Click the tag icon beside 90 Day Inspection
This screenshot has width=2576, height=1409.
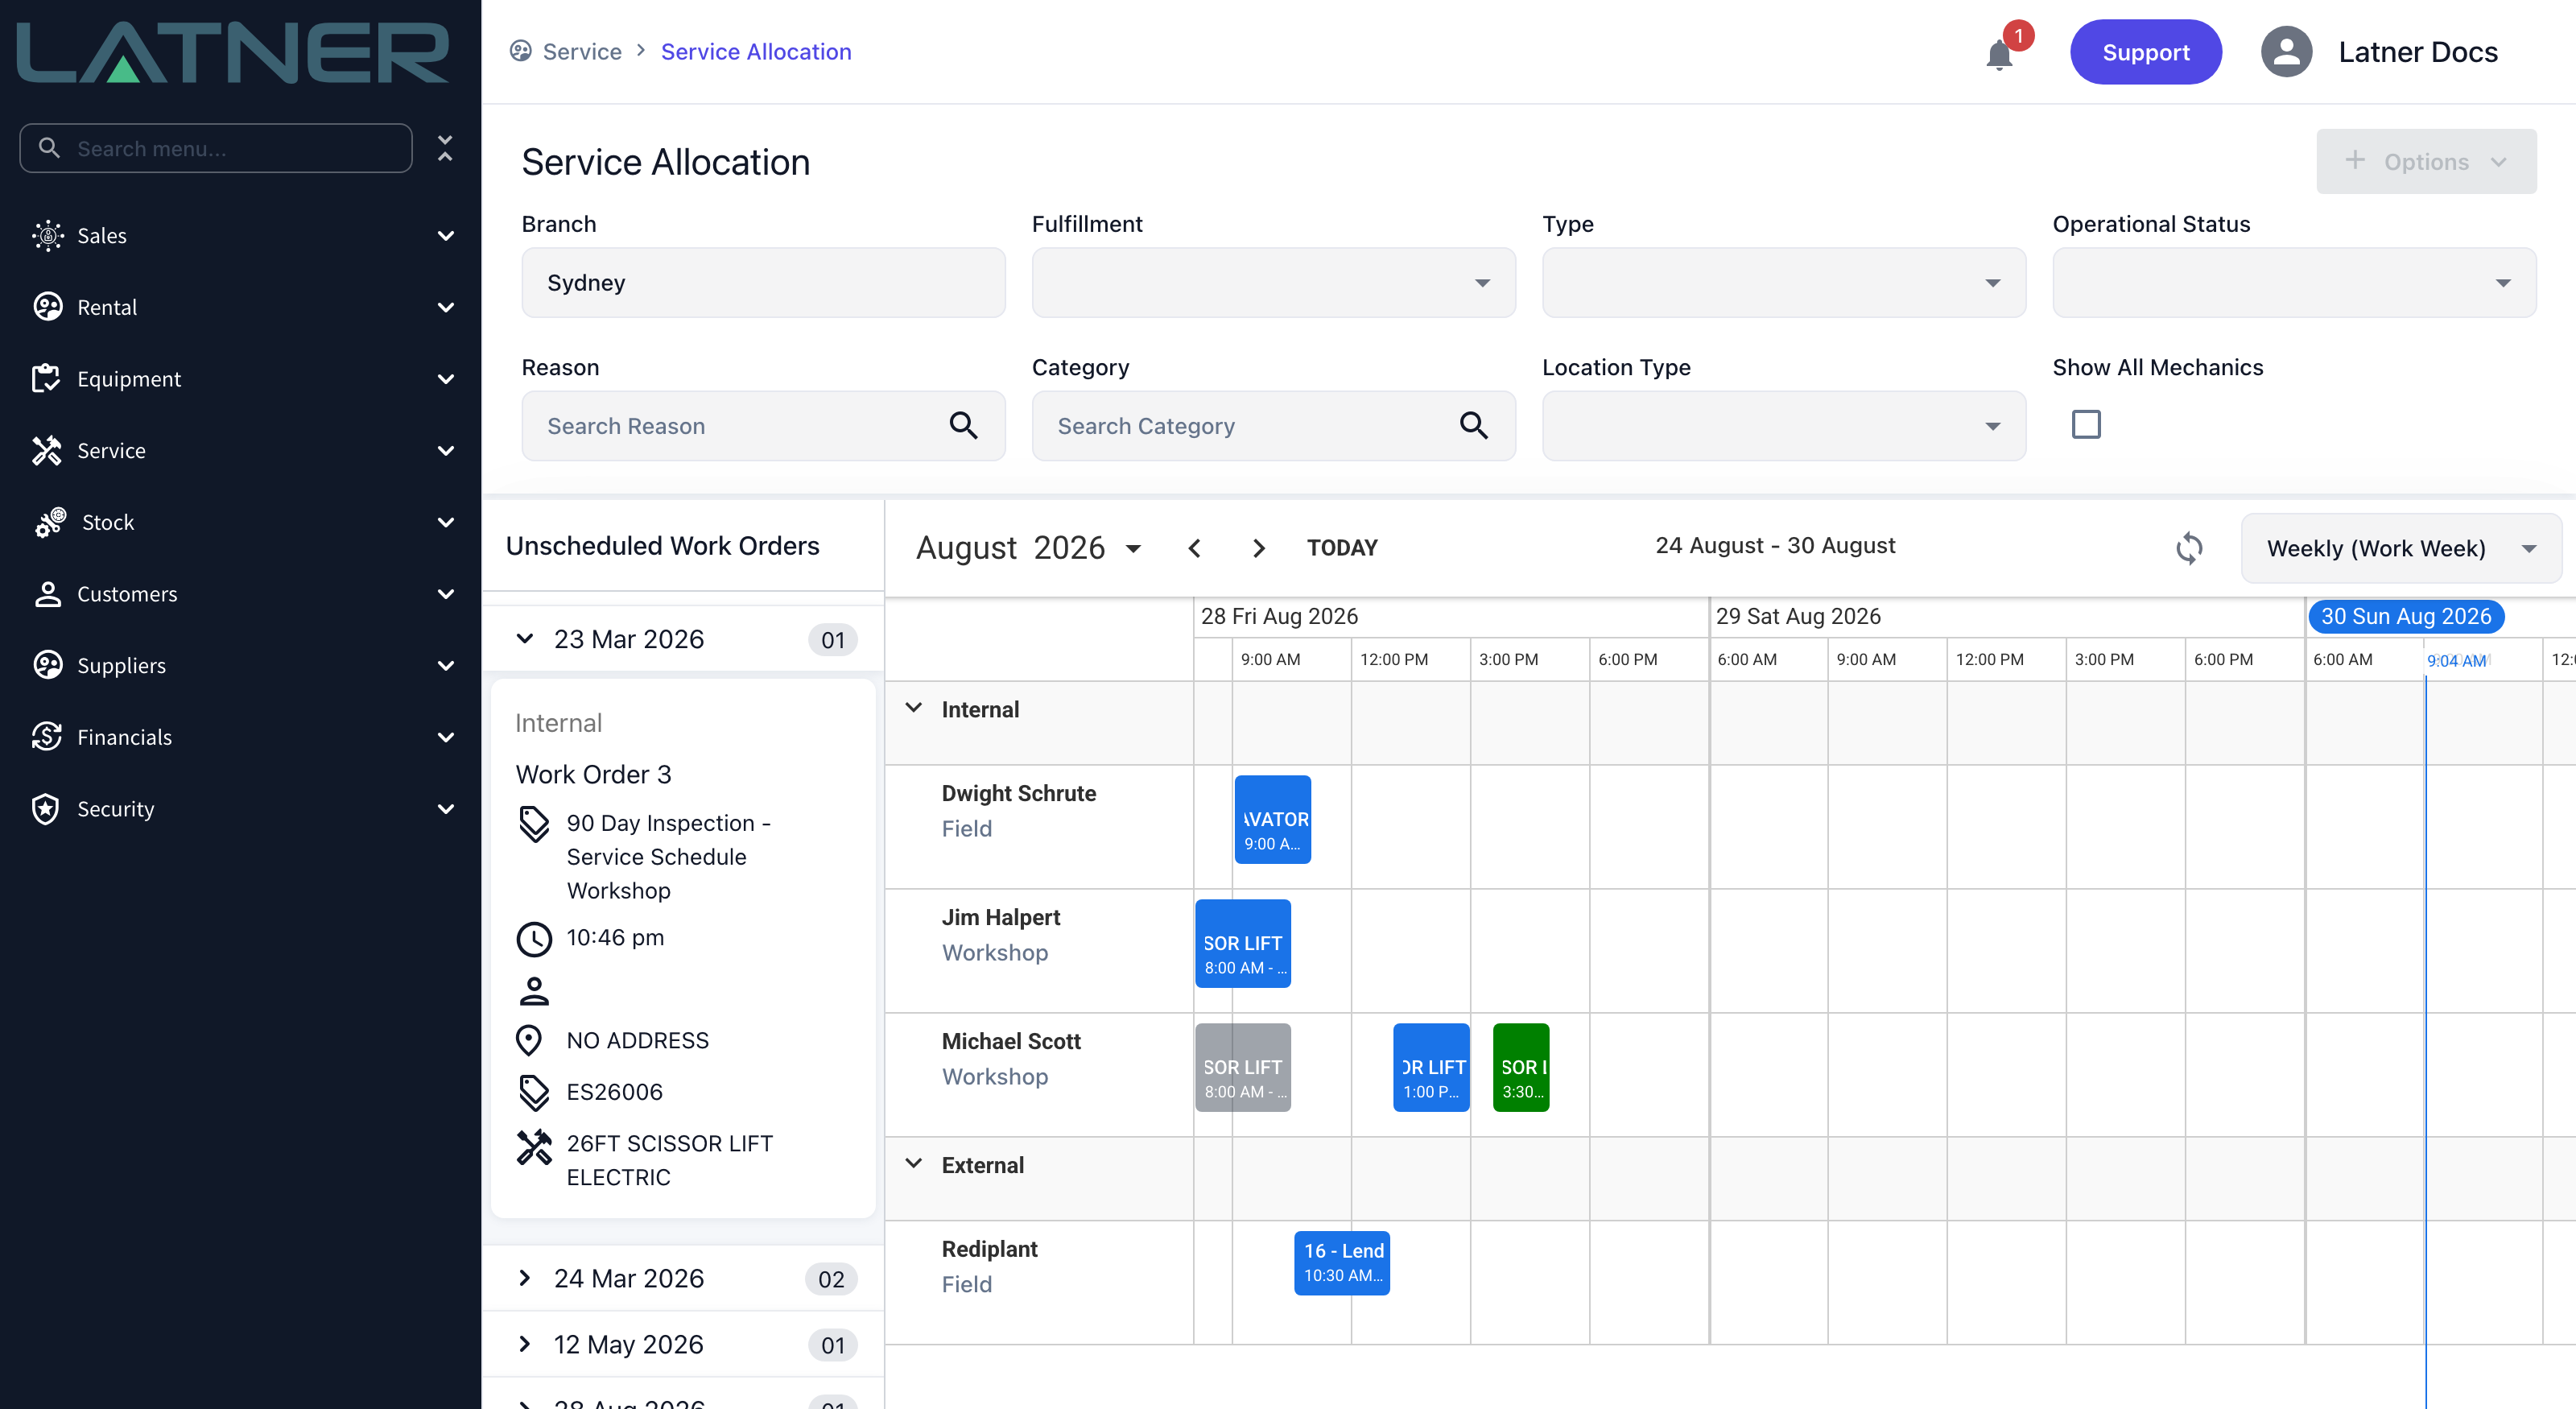pyautogui.click(x=534, y=824)
